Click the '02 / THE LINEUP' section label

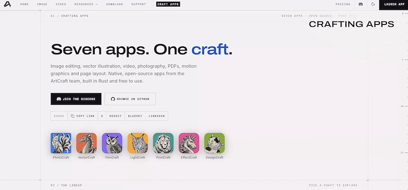point(66,186)
